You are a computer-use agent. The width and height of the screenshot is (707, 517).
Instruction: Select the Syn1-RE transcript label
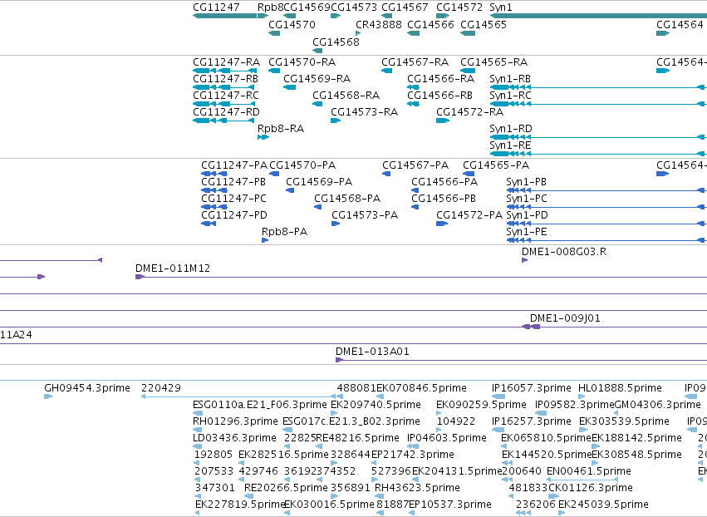(510, 145)
